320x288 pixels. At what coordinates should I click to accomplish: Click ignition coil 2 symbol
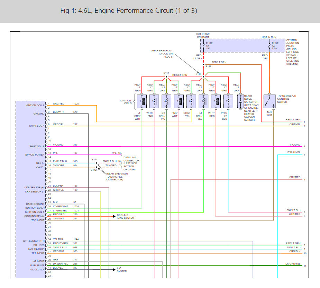[x=179, y=101]
